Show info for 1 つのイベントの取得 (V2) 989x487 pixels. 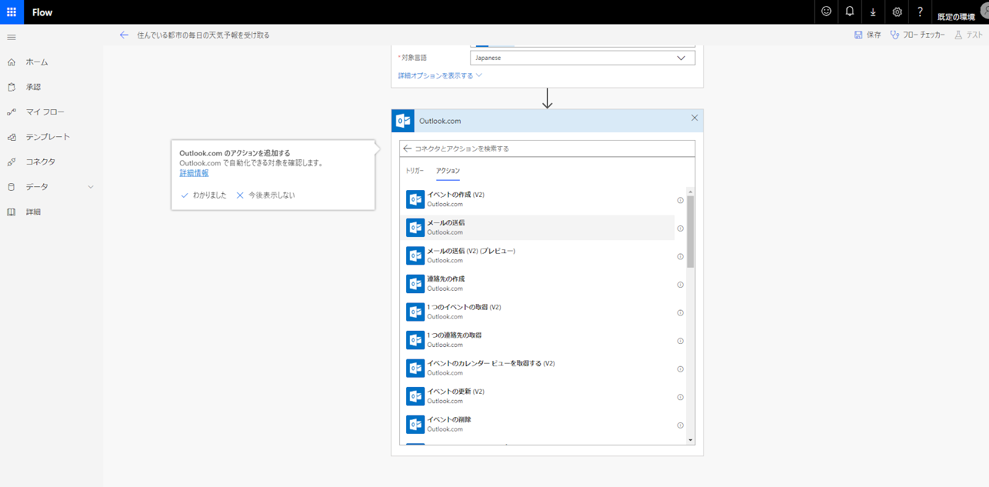tap(681, 313)
